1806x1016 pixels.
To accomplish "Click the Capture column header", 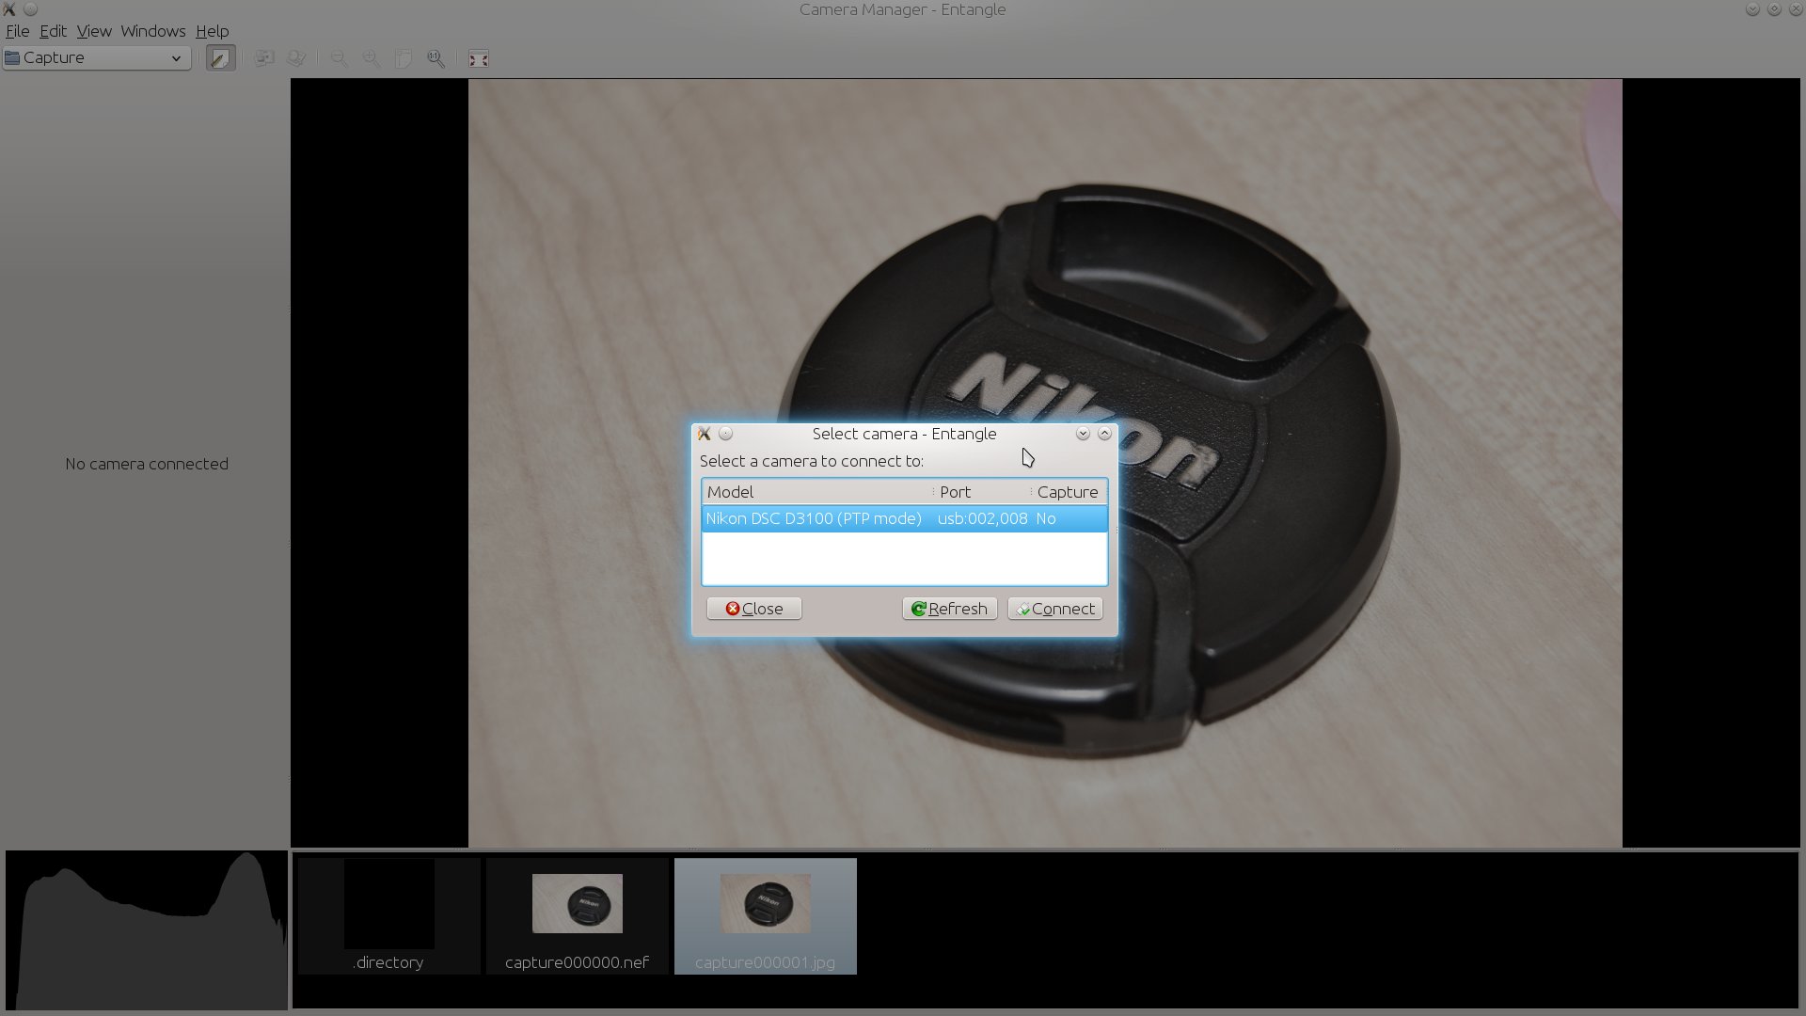I will coord(1069,492).
